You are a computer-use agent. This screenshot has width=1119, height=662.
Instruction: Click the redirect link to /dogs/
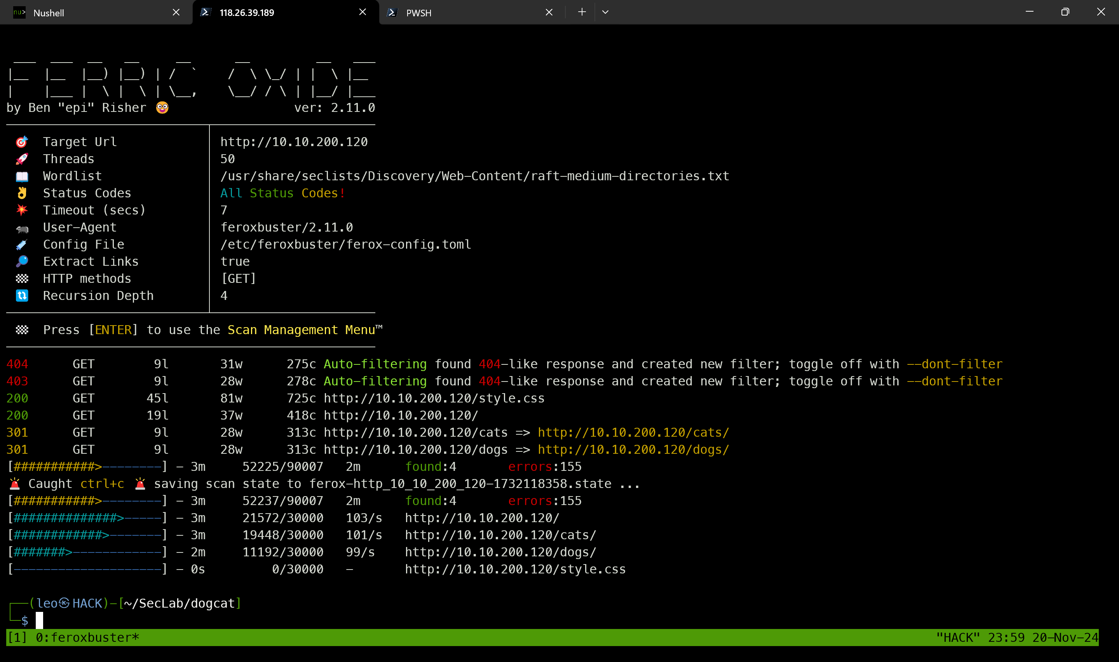633,449
